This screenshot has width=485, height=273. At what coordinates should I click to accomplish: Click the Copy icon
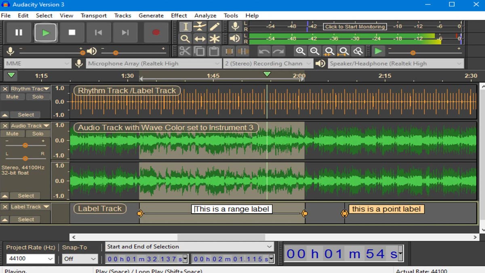click(x=199, y=51)
